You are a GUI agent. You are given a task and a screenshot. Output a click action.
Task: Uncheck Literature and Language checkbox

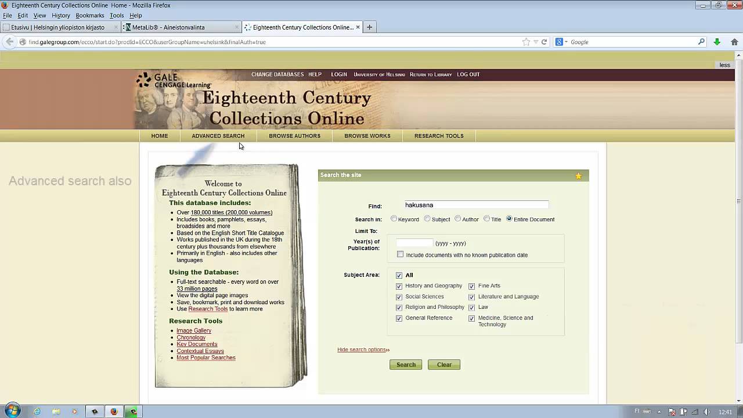point(471,297)
